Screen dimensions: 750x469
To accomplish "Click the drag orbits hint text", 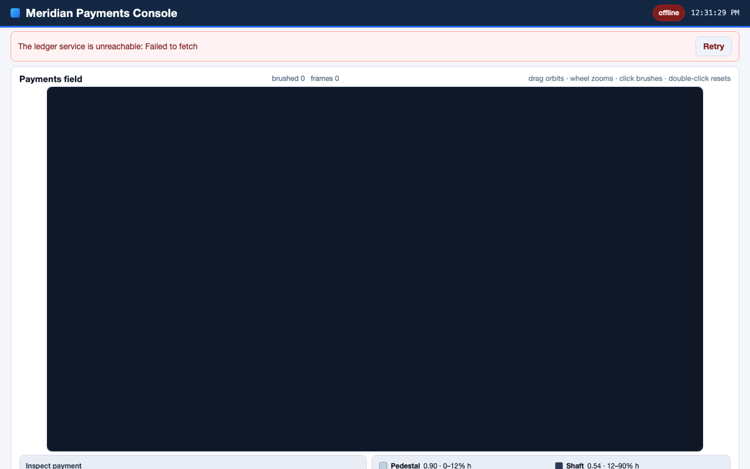I will tap(546, 79).
